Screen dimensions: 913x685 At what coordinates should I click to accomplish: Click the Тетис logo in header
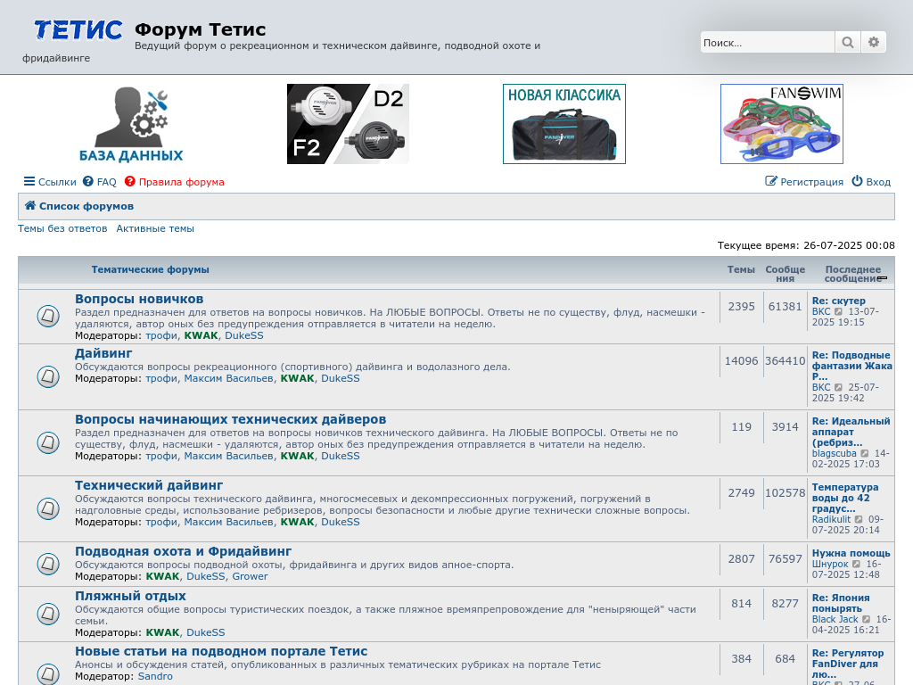click(x=78, y=30)
